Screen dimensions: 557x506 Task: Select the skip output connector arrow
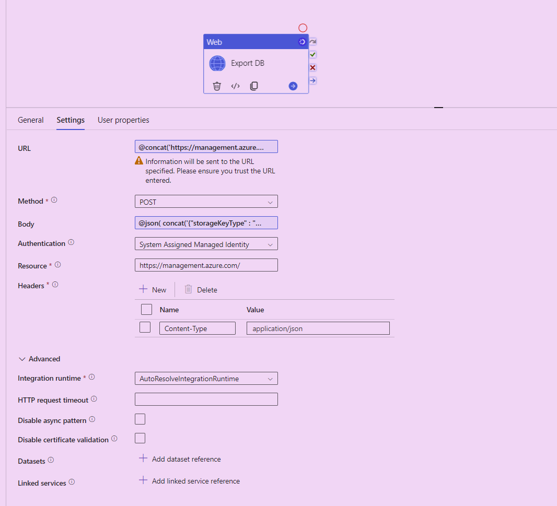(312, 80)
